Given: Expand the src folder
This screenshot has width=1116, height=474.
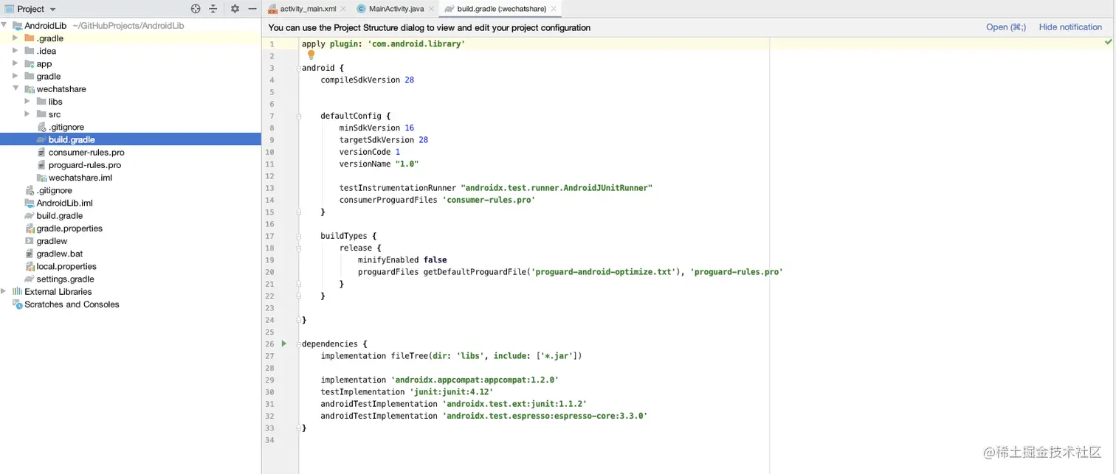Looking at the screenshot, I should click(x=27, y=114).
